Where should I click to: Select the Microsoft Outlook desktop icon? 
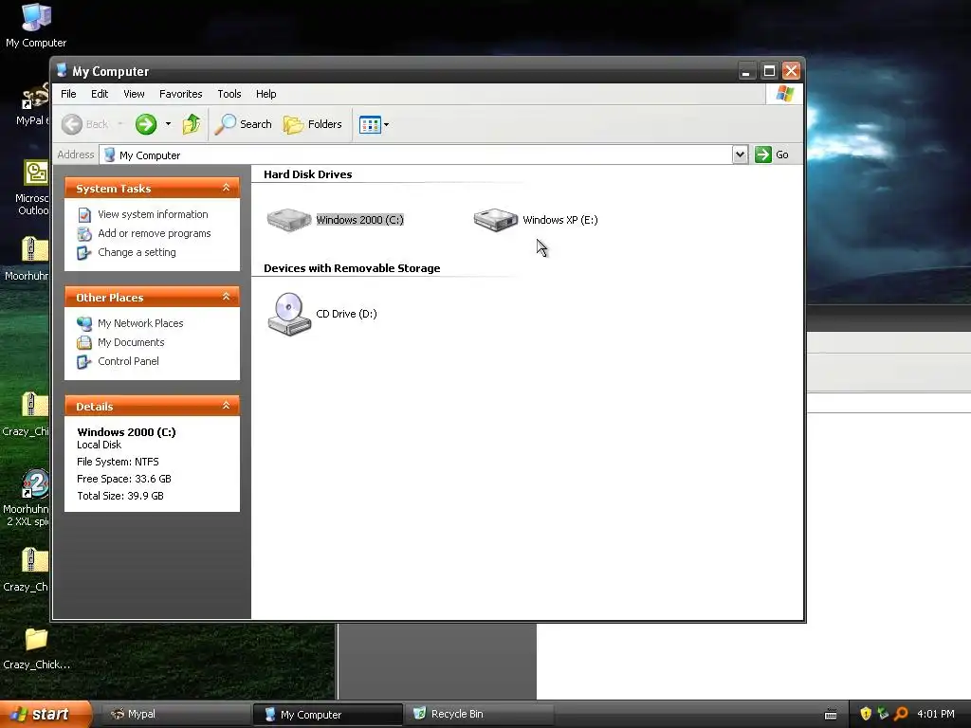pyautogui.click(x=33, y=188)
